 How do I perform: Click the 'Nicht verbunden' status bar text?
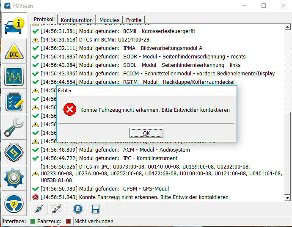pyautogui.click(x=94, y=221)
